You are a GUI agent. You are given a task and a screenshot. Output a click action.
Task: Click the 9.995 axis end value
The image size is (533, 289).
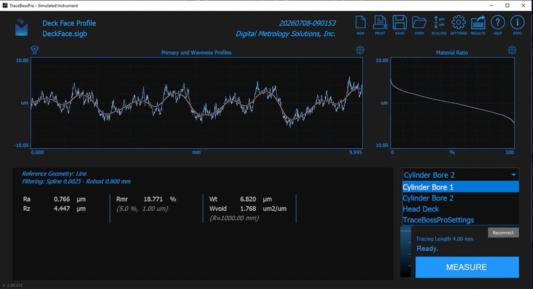(x=355, y=152)
